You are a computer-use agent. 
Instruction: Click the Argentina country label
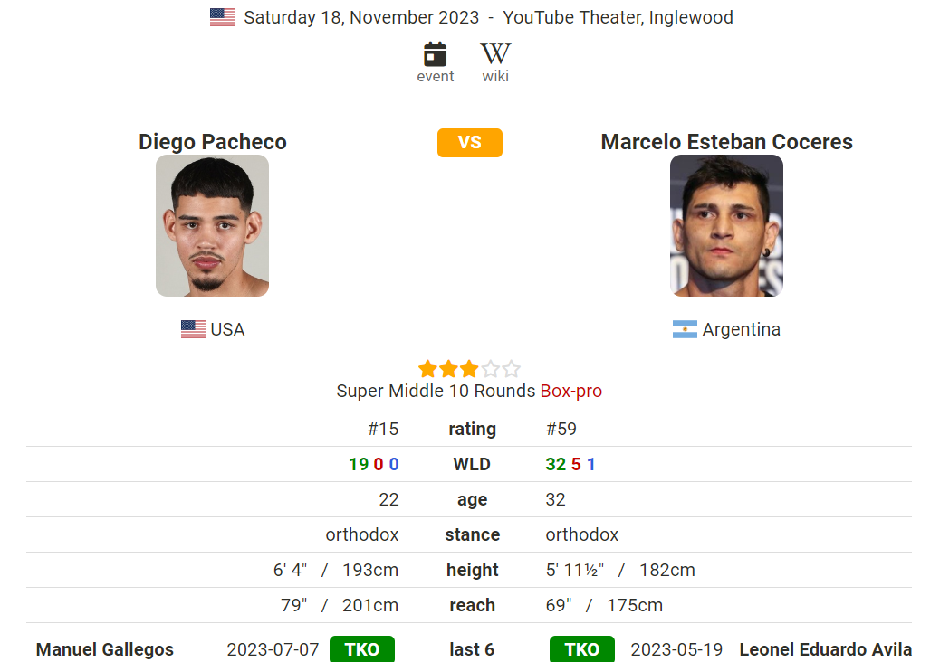click(x=742, y=329)
